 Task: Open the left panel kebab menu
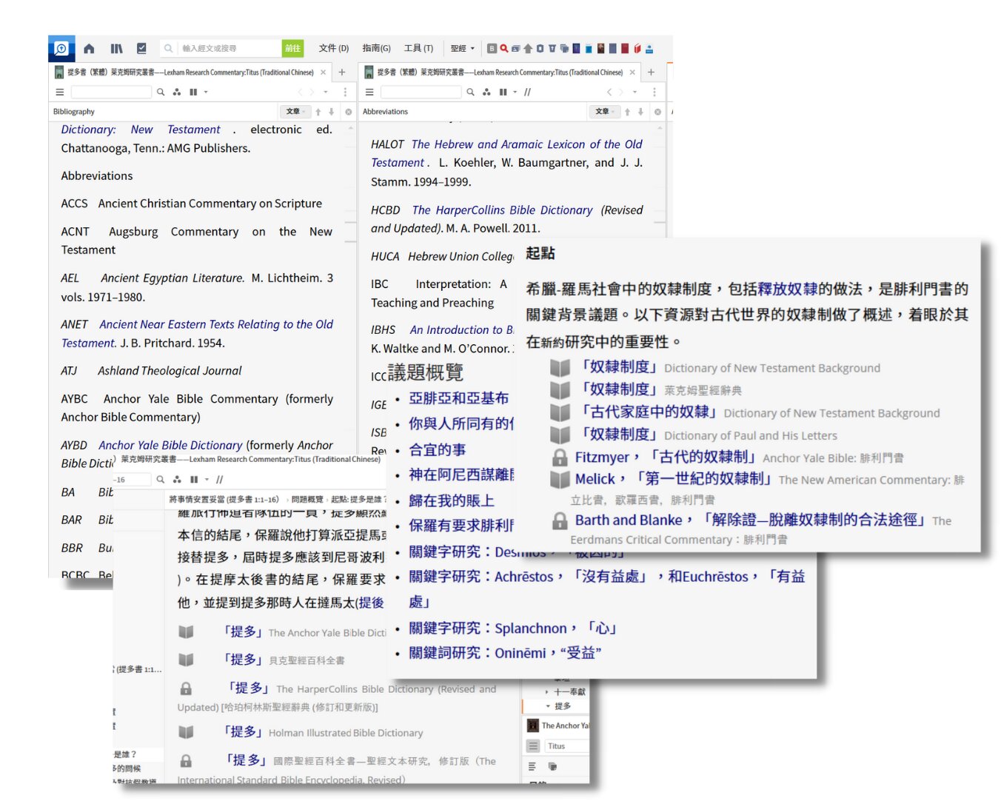(345, 93)
